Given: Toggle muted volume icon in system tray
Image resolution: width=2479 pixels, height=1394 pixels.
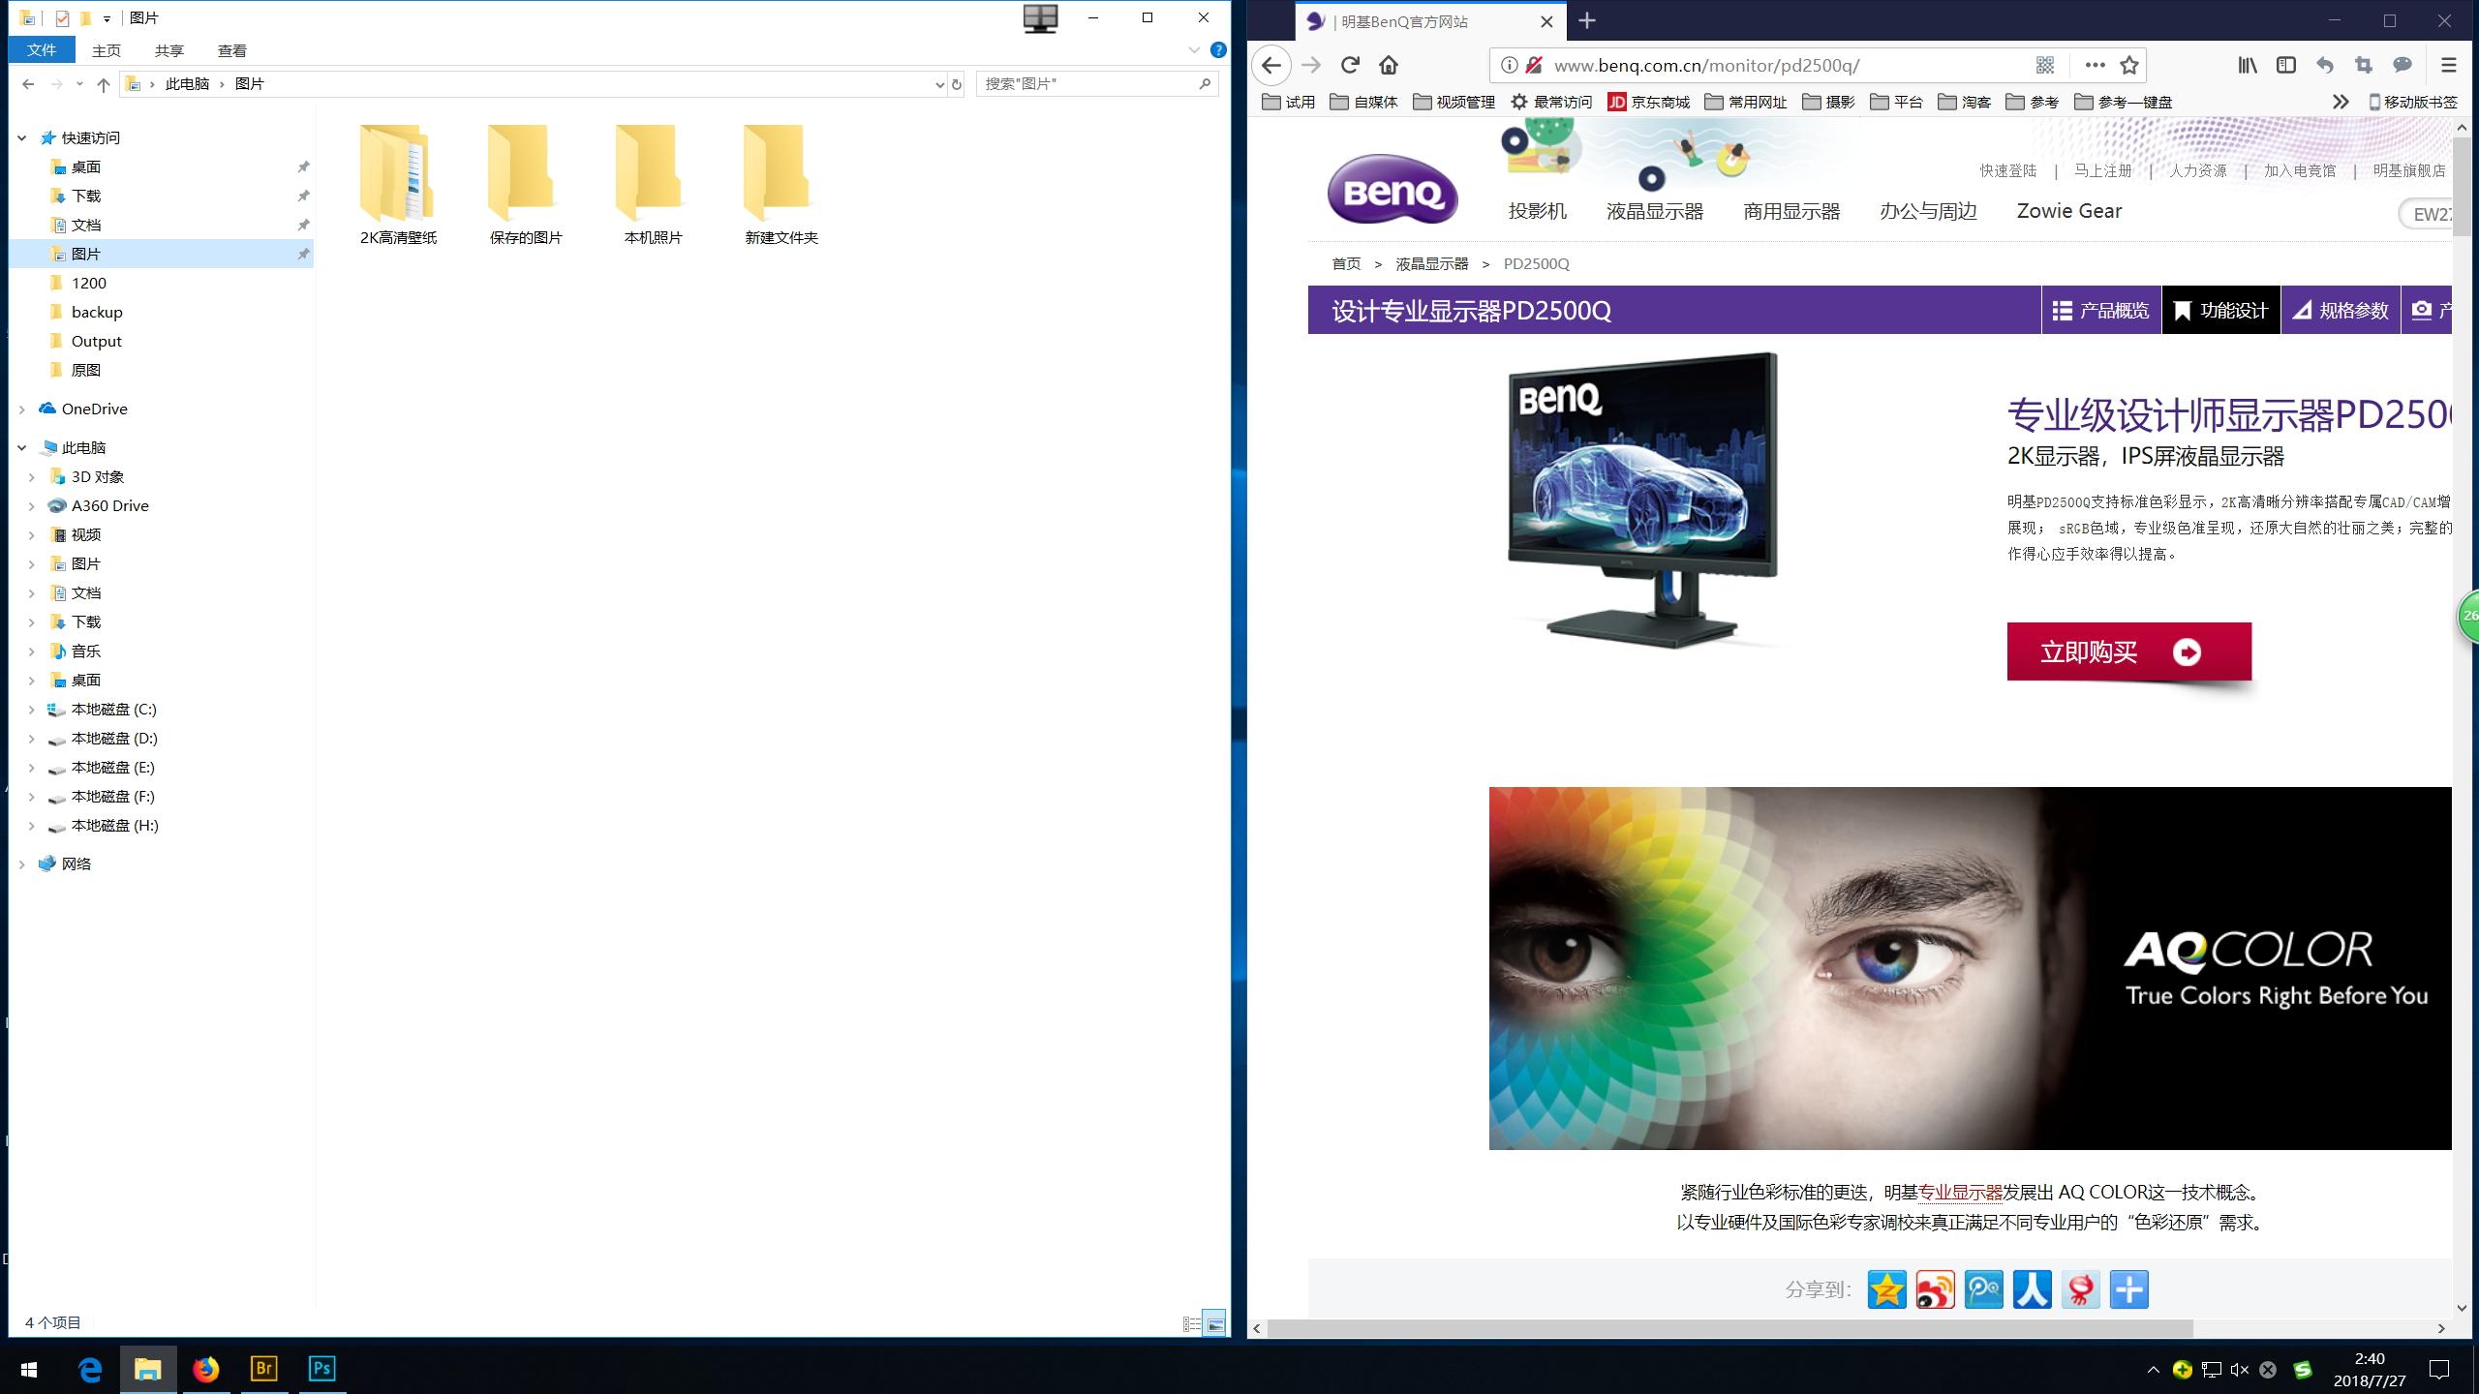Looking at the screenshot, I should pos(2240,1369).
